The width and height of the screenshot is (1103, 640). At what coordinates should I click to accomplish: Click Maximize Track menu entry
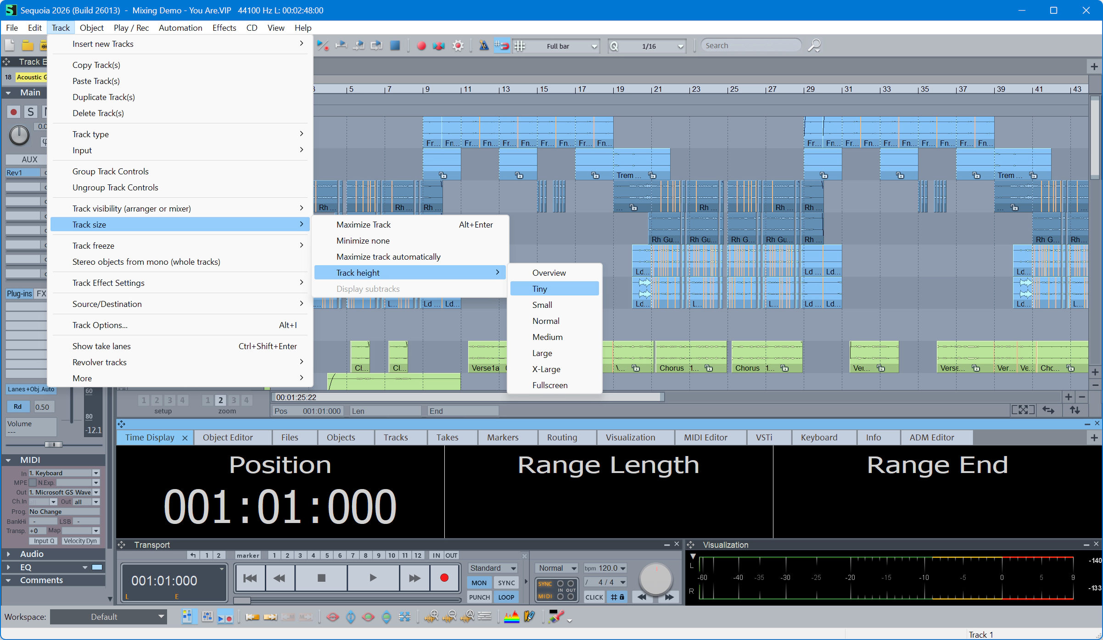(x=410, y=224)
